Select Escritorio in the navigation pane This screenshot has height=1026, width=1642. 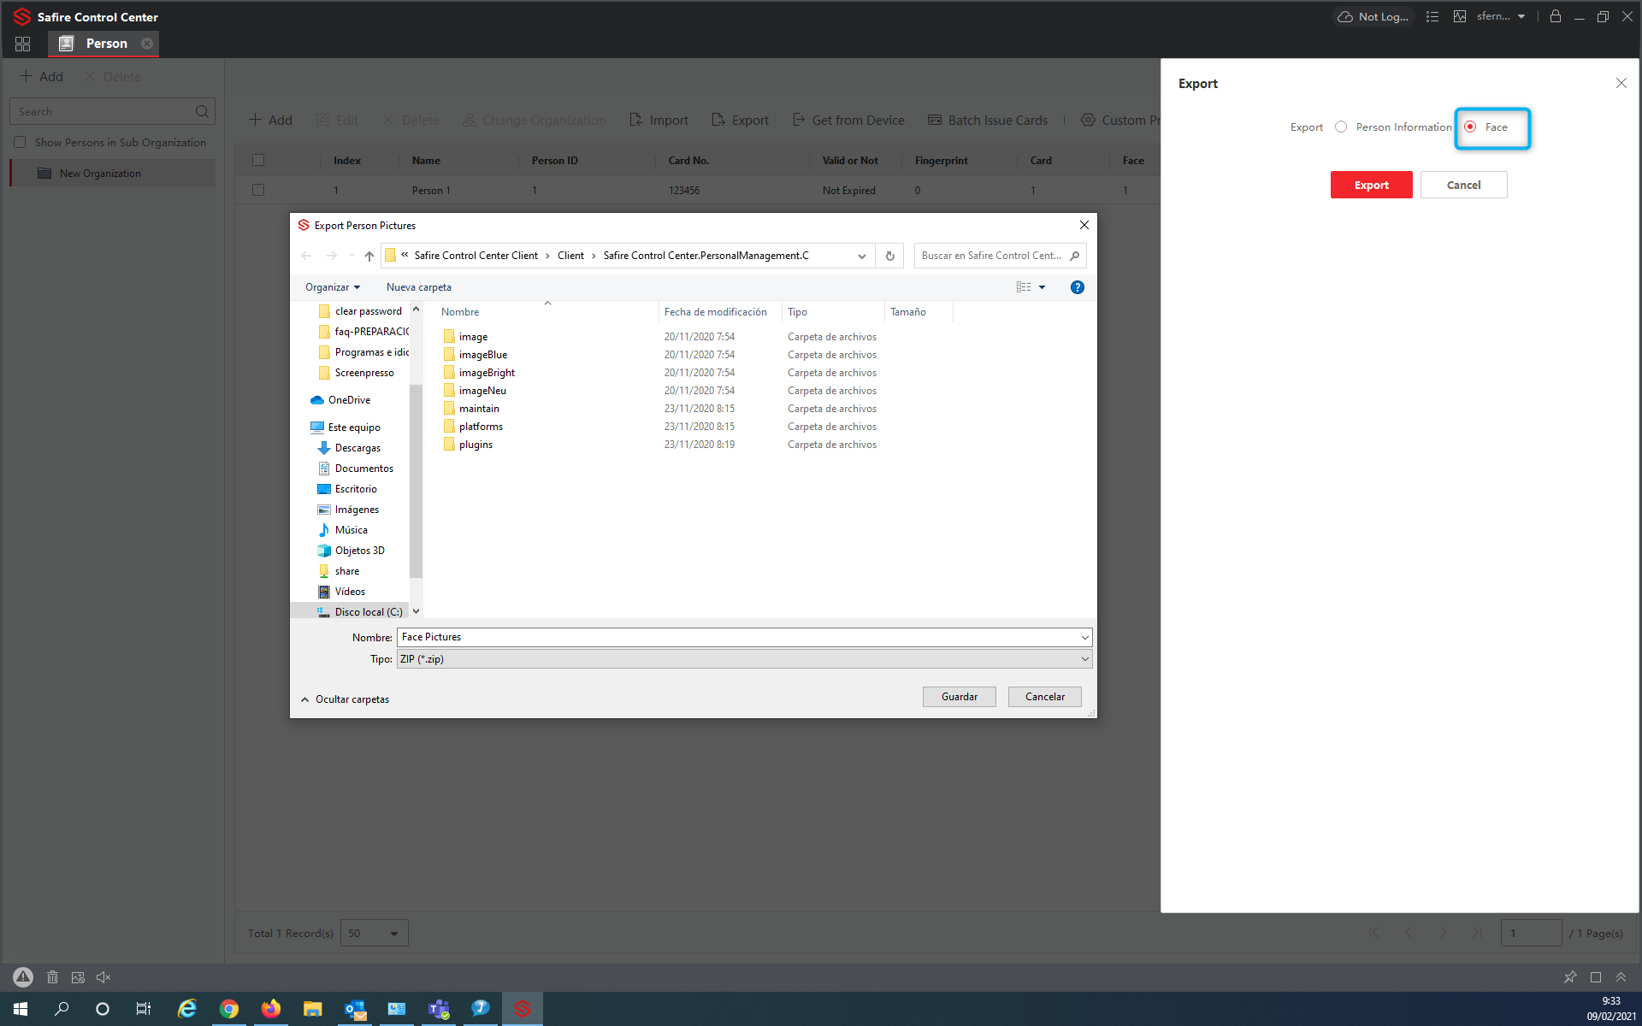(x=355, y=489)
